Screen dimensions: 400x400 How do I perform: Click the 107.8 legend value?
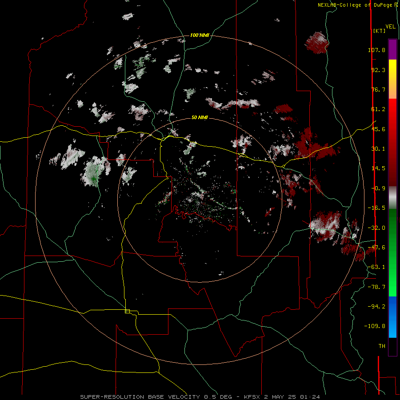pos(376,50)
